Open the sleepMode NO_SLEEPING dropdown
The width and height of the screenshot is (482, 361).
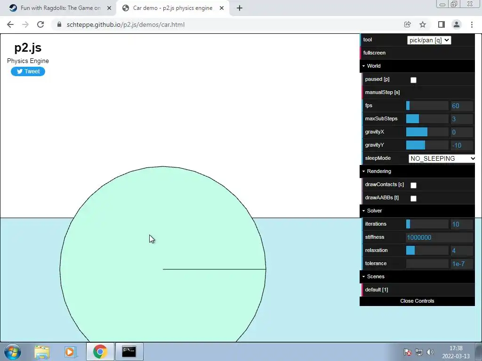click(442, 158)
